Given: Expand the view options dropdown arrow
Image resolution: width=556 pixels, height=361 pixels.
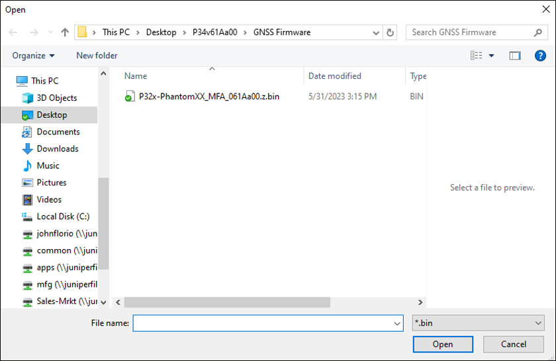Looking at the screenshot, I should pos(492,56).
